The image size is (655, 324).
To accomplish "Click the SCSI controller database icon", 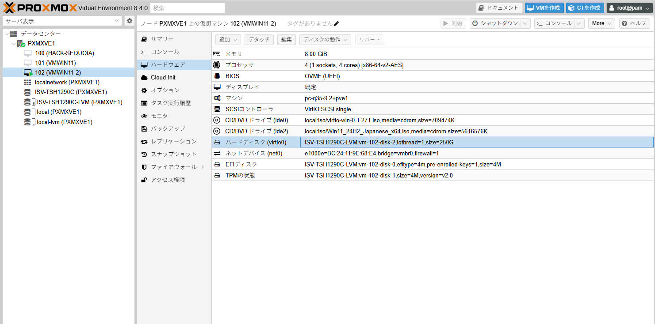I will (217, 109).
